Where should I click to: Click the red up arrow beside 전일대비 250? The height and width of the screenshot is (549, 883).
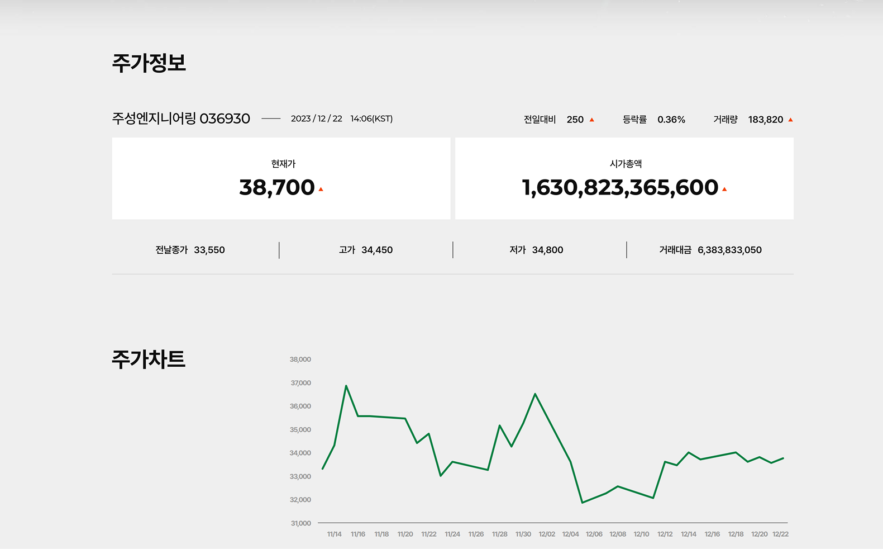point(592,120)
